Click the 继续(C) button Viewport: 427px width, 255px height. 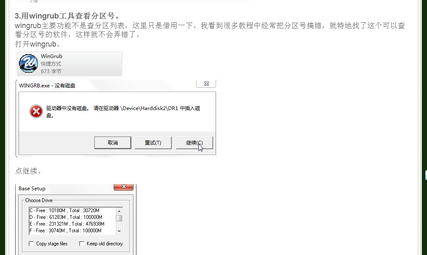tap(195, 143)
